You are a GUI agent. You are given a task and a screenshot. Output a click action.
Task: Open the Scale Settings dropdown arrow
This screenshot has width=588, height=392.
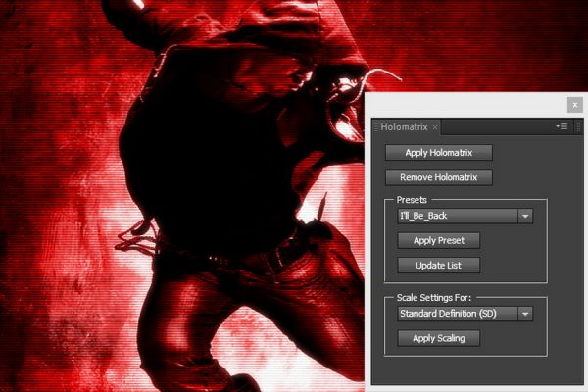pos(525,314)
